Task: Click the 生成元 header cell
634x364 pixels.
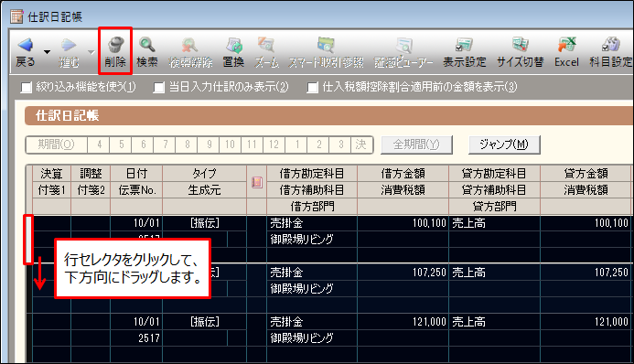Action: 205,190
